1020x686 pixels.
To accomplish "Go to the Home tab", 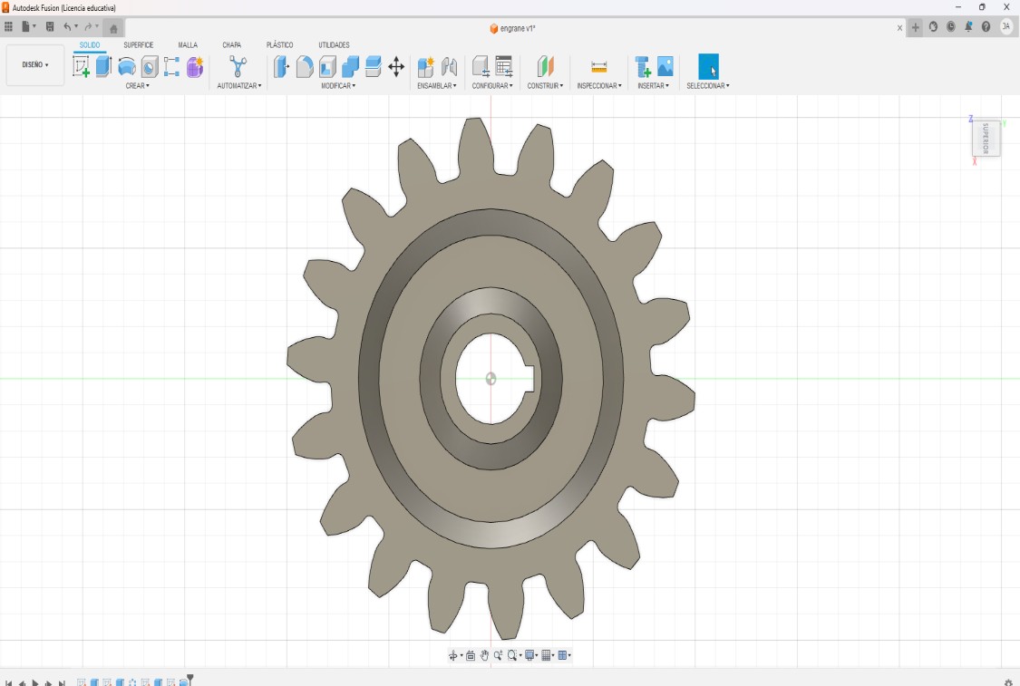I will 113,29.
